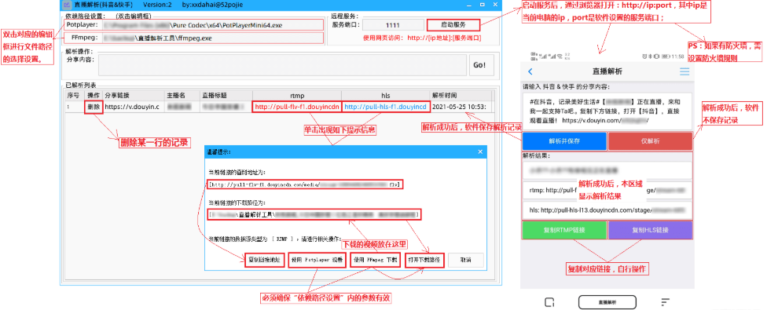Click the Potplayer path field
This screenshot has width=778, height=310.
(x=212, y=25)
